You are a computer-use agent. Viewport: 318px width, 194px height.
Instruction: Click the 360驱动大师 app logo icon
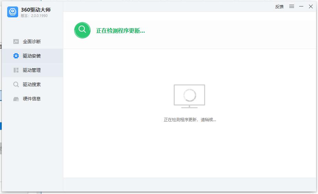click(x=13, y=12)
